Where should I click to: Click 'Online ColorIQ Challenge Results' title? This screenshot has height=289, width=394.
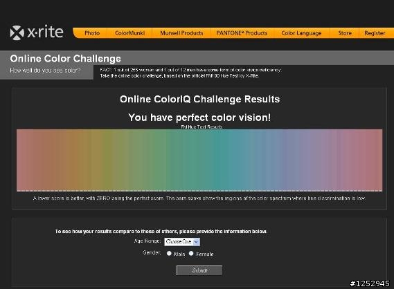click(x=199, y=99)
